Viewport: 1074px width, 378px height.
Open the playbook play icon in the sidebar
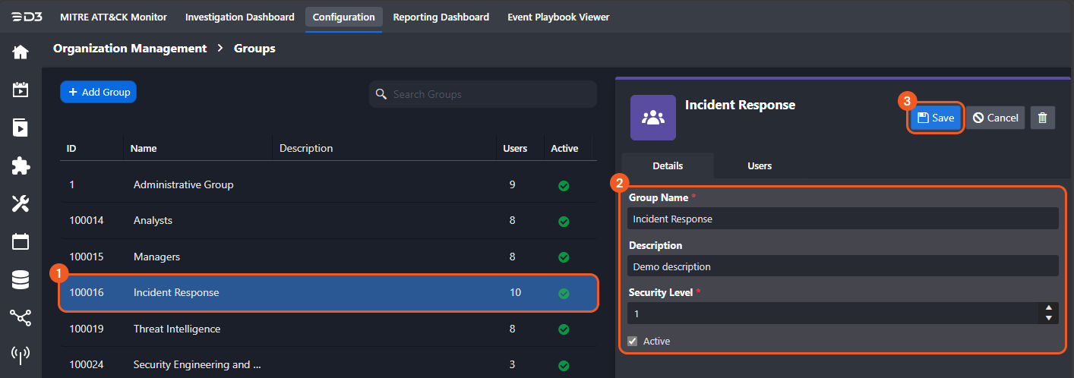point(21,128)
